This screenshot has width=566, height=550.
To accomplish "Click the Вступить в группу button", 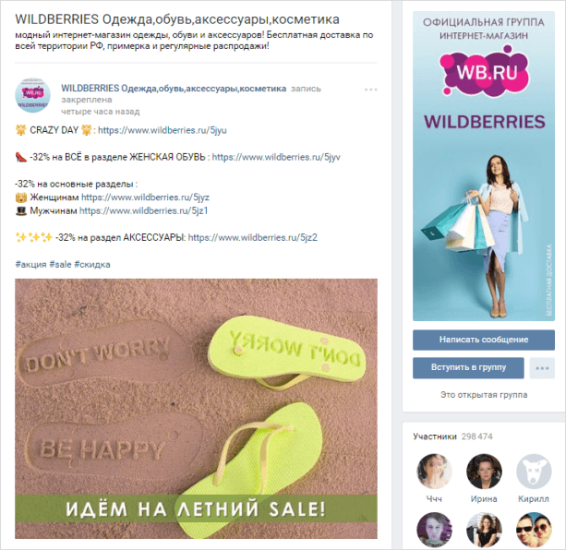I will pyautogui.click(x=468, y=368).
